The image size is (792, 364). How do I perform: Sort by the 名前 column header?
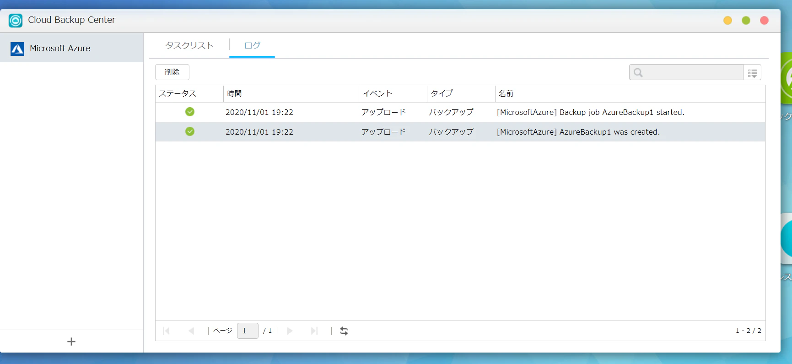tap(630, 93)
